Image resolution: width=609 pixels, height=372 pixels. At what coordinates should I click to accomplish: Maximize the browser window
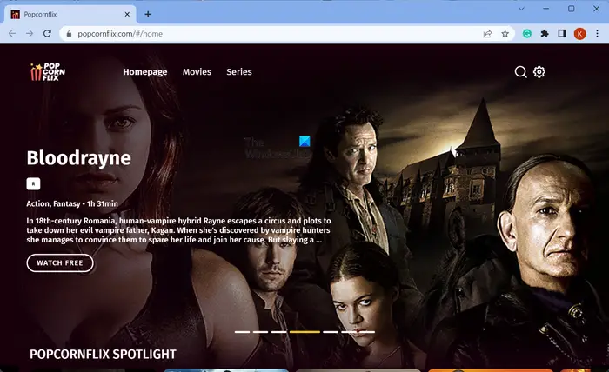coord(572,9)
